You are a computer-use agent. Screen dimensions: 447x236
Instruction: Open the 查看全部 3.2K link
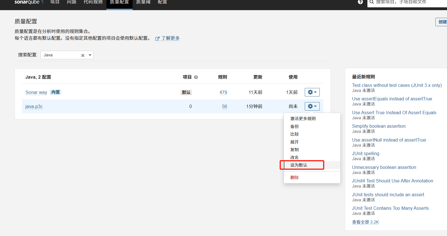click(x=365, y=222)
